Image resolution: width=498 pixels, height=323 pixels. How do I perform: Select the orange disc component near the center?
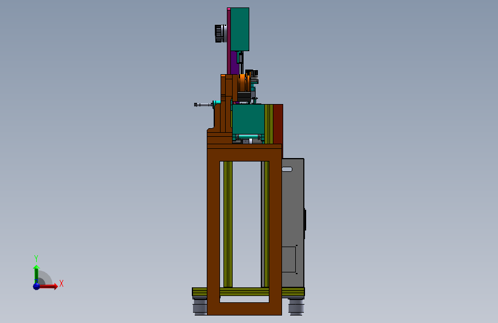[242, 83]
